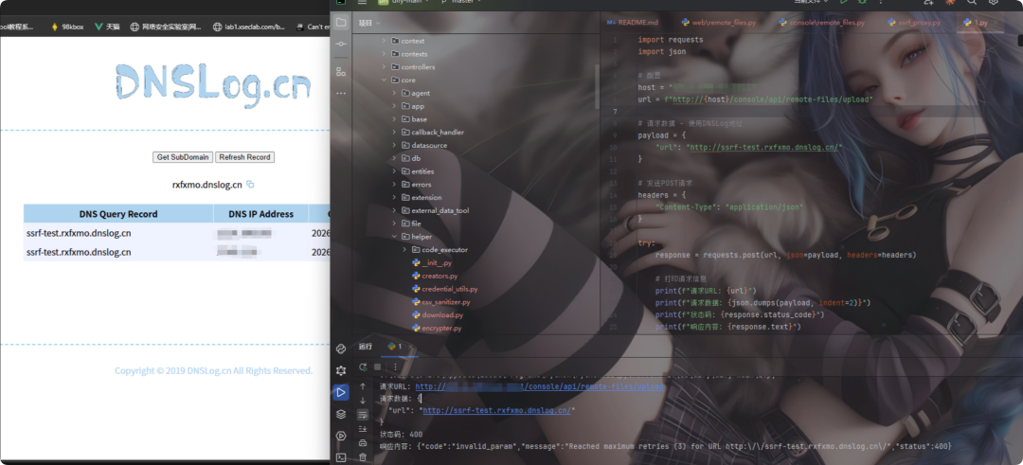This screenshot has width=1023, height=465.
Task: Click the up arrow in the run console
Action: [x=363, y=386]
